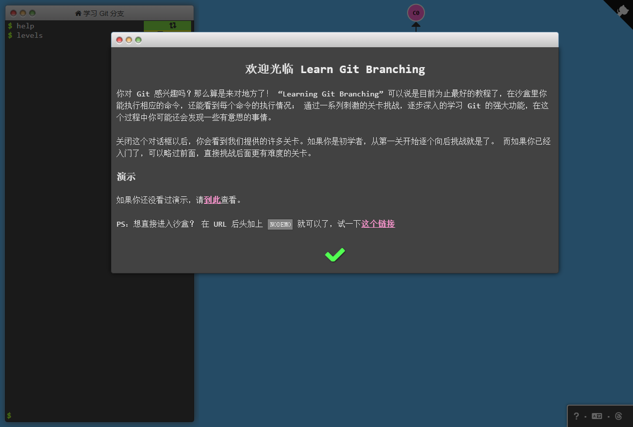Confirm the welcome dialog with the green checkmark
This screenshot has height=427, width=633.
pyautogui.click(x=335, y=255)
